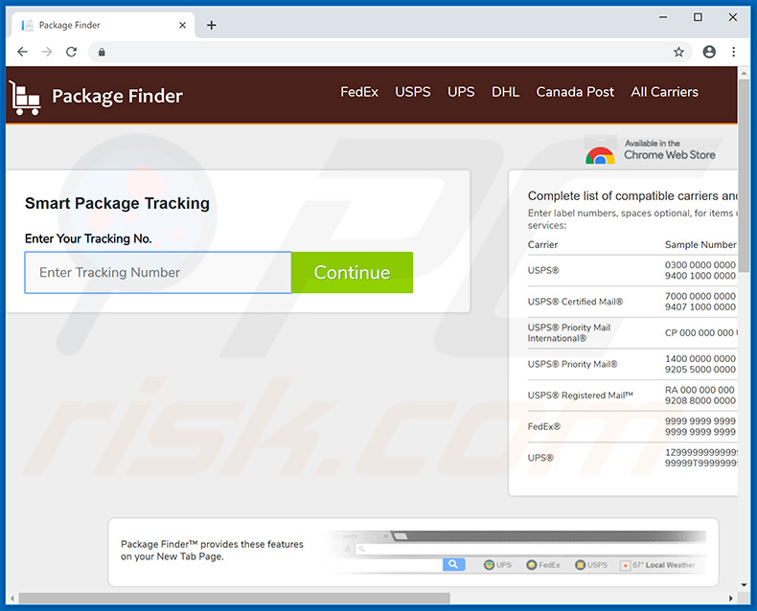Click the UPS® carrier row

(x=632, y=458)
